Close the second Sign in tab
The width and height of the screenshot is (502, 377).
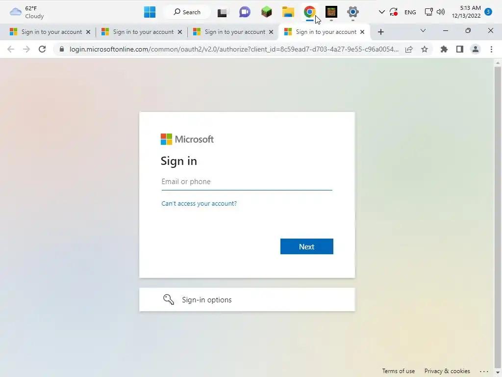[180, 32]
